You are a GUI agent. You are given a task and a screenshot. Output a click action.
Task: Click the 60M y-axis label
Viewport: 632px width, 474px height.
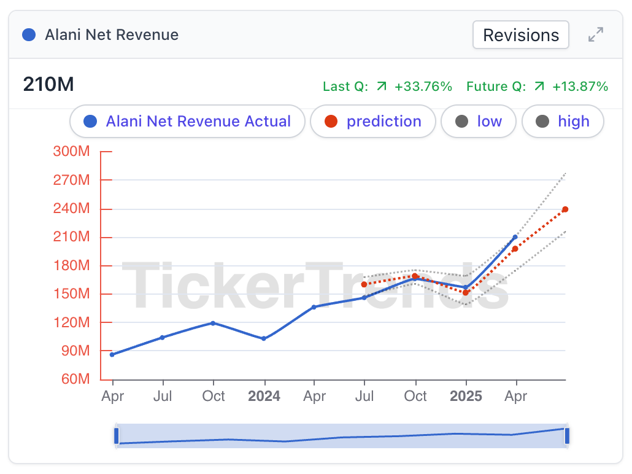pyautogui.click(x=75, y=379)
